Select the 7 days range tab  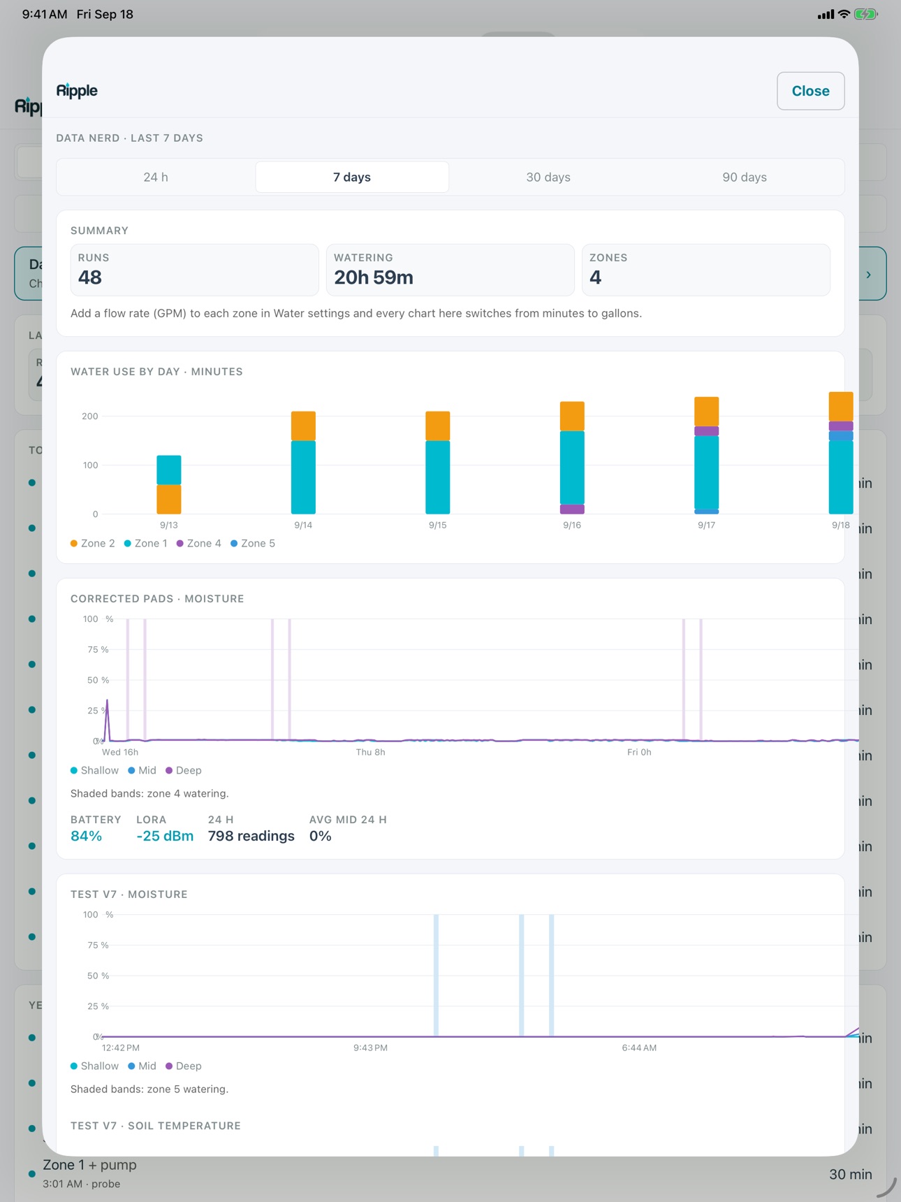(x=352, y=177)
